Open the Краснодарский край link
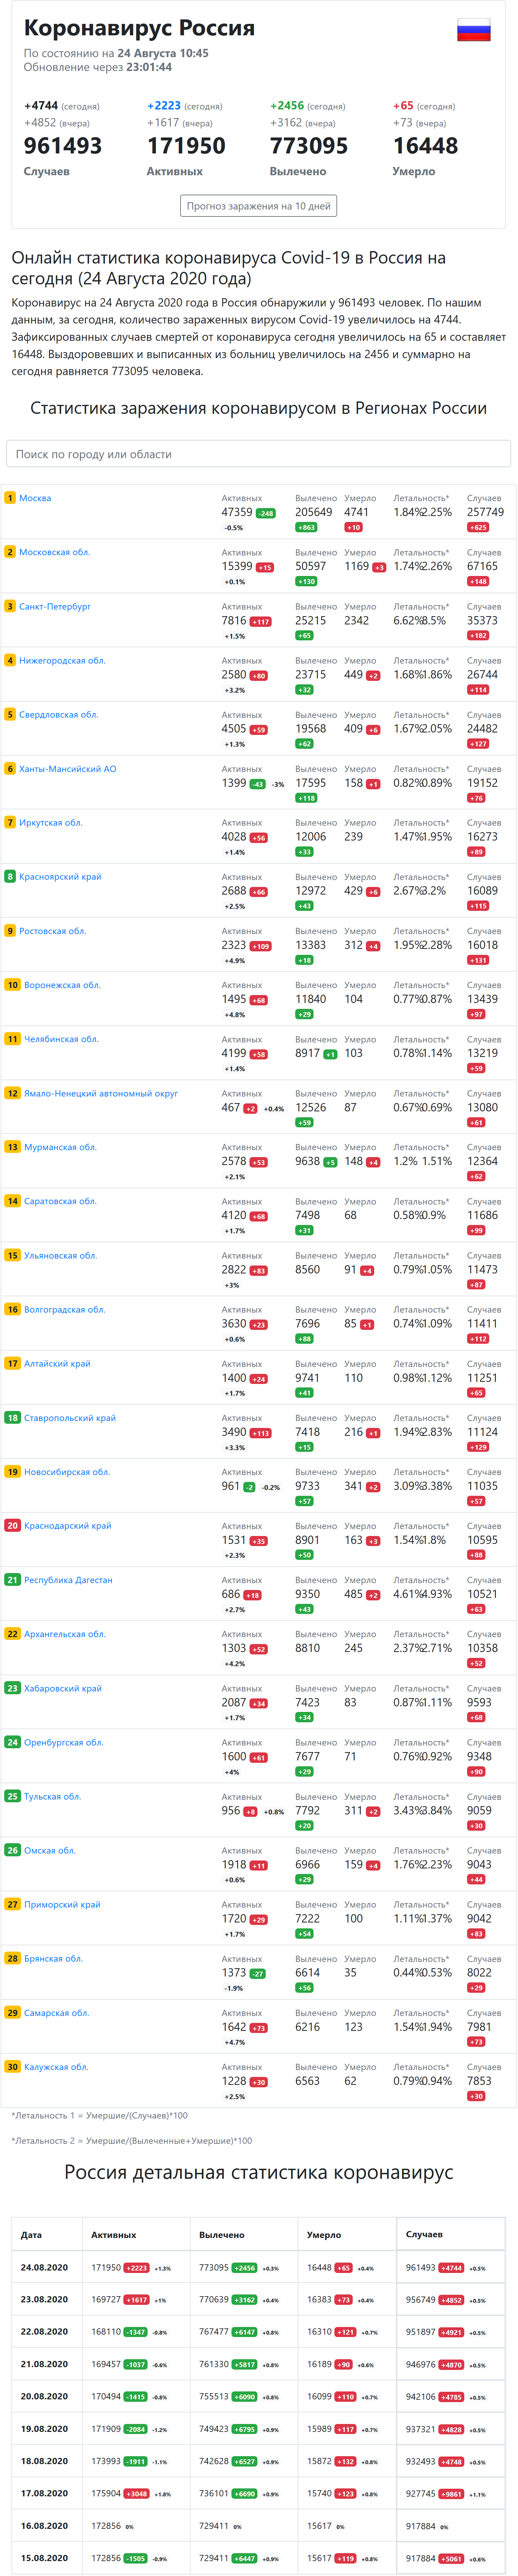This screenshot has width=518, height=2576. pos(68,1526)
